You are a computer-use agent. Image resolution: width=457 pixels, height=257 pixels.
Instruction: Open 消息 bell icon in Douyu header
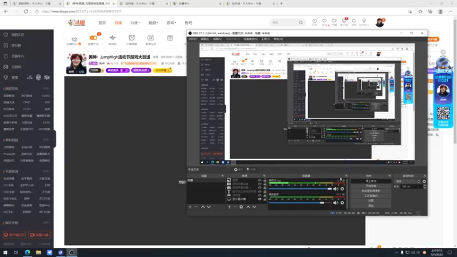(x=354, y=21)
